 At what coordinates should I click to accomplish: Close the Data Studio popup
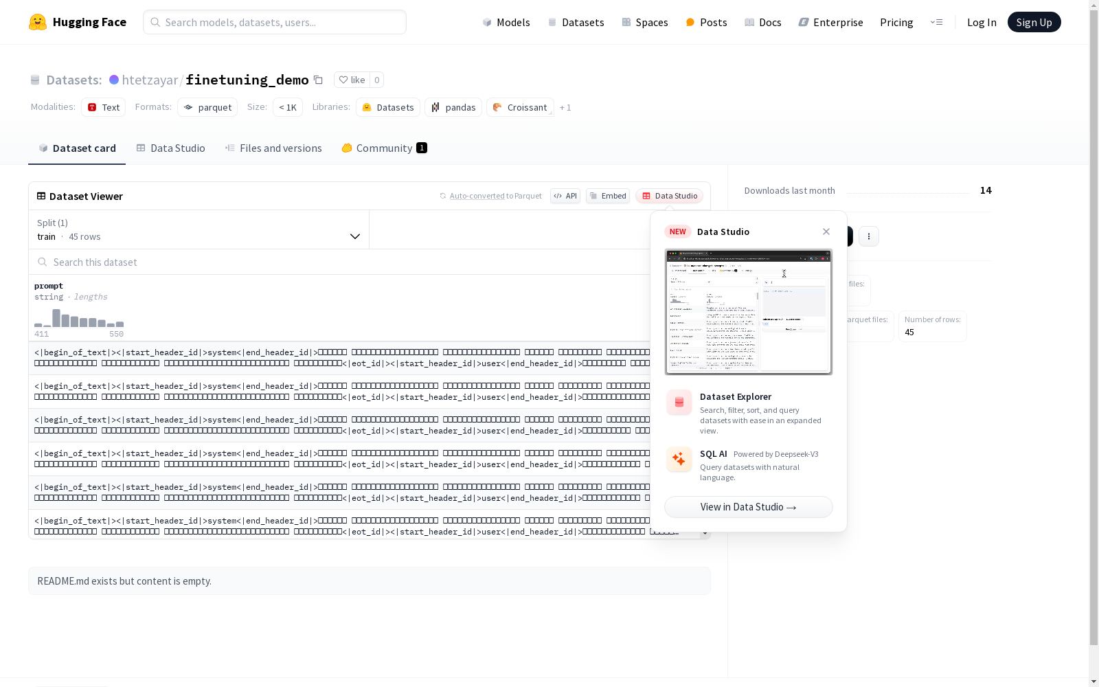pos(826,232)
